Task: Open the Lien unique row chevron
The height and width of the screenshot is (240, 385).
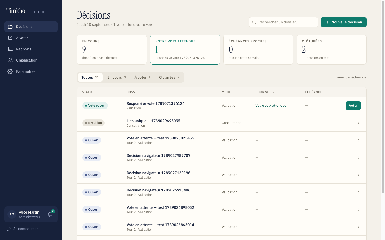Action: tap(359, 123)
